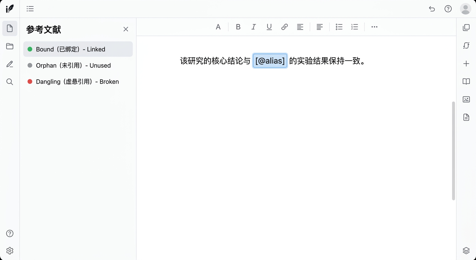This screenshot has height=260, width=476.
Task: Open search in the left sidebar
Action: [10, 82]
